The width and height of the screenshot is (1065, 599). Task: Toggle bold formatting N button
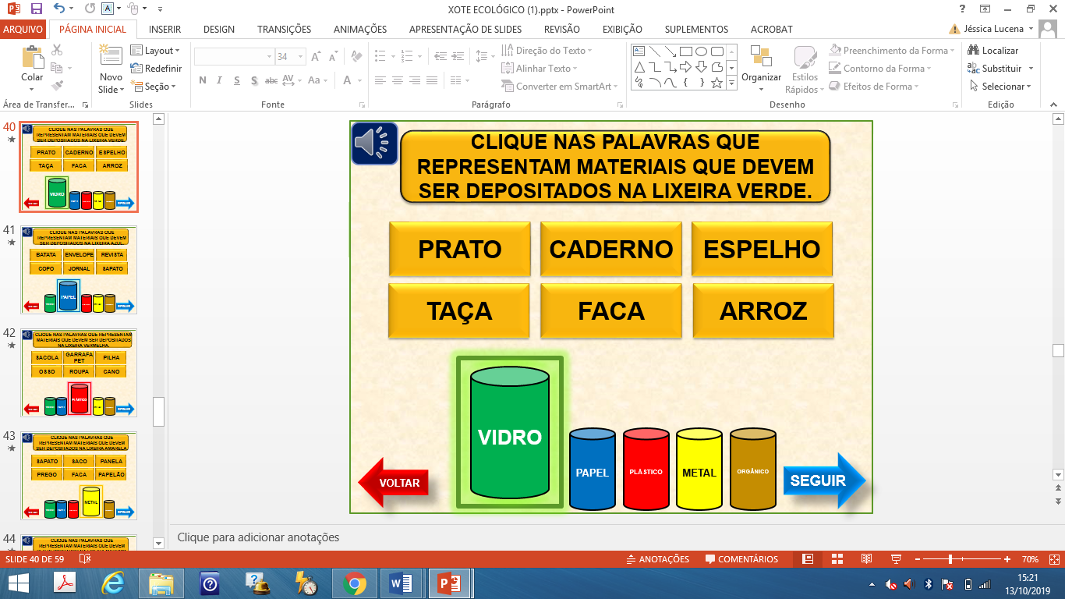(203, 80)
